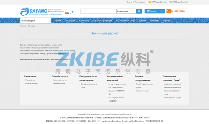Click bottom footer О Компании link

pos(90,114)
